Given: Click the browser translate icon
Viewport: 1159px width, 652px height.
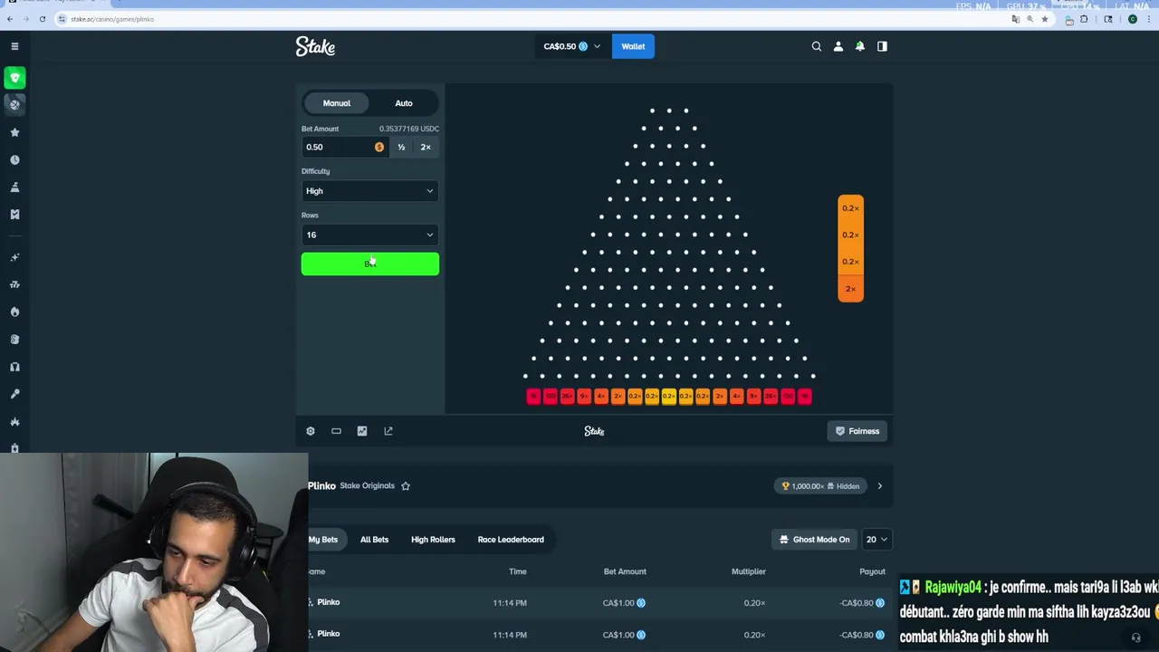Looking at the screenshot, I should (1016, 19).
